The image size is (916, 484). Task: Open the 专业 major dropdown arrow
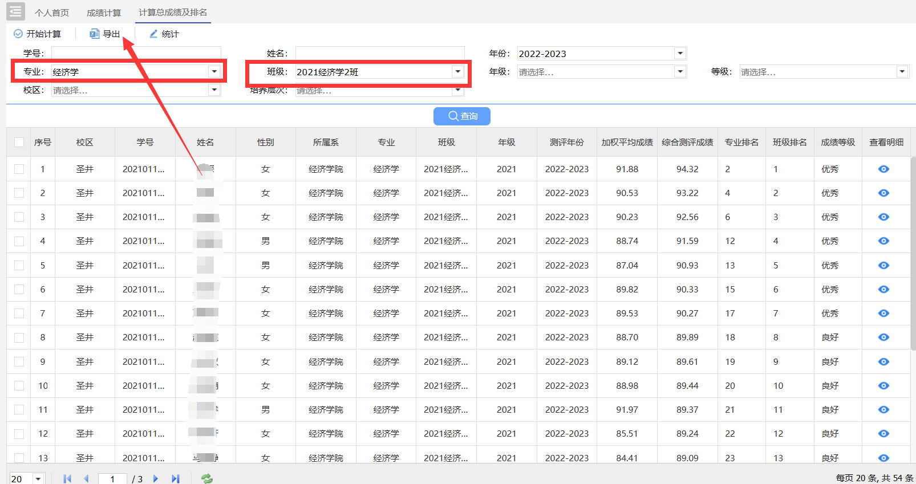[x=214, y=71]
